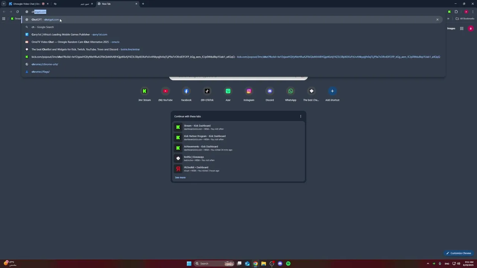Click the taskbar Search box
Image resolution: width=477 pixels, height=268 pixels.
pyautogui.click(x=215, y=264)
